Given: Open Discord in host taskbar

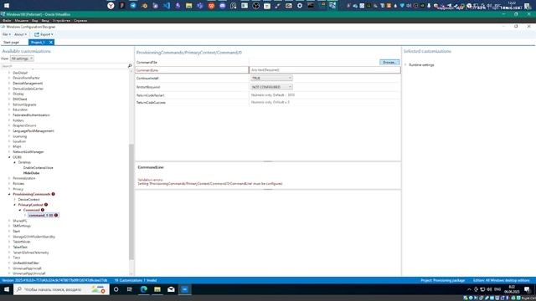Looking at the screenshot, I should 223,6.
